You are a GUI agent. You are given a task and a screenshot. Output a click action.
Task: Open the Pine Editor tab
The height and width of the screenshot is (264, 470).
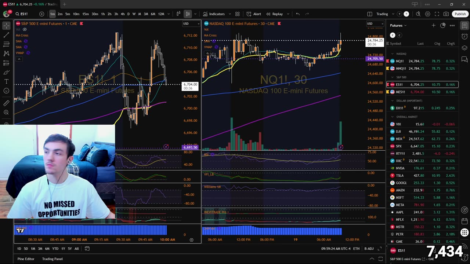tap(26, 259)
